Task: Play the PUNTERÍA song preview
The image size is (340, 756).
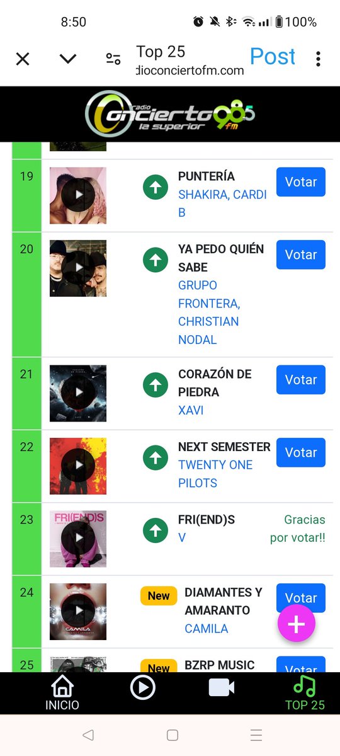Action: pyautogui.click(x=78, y=195)
